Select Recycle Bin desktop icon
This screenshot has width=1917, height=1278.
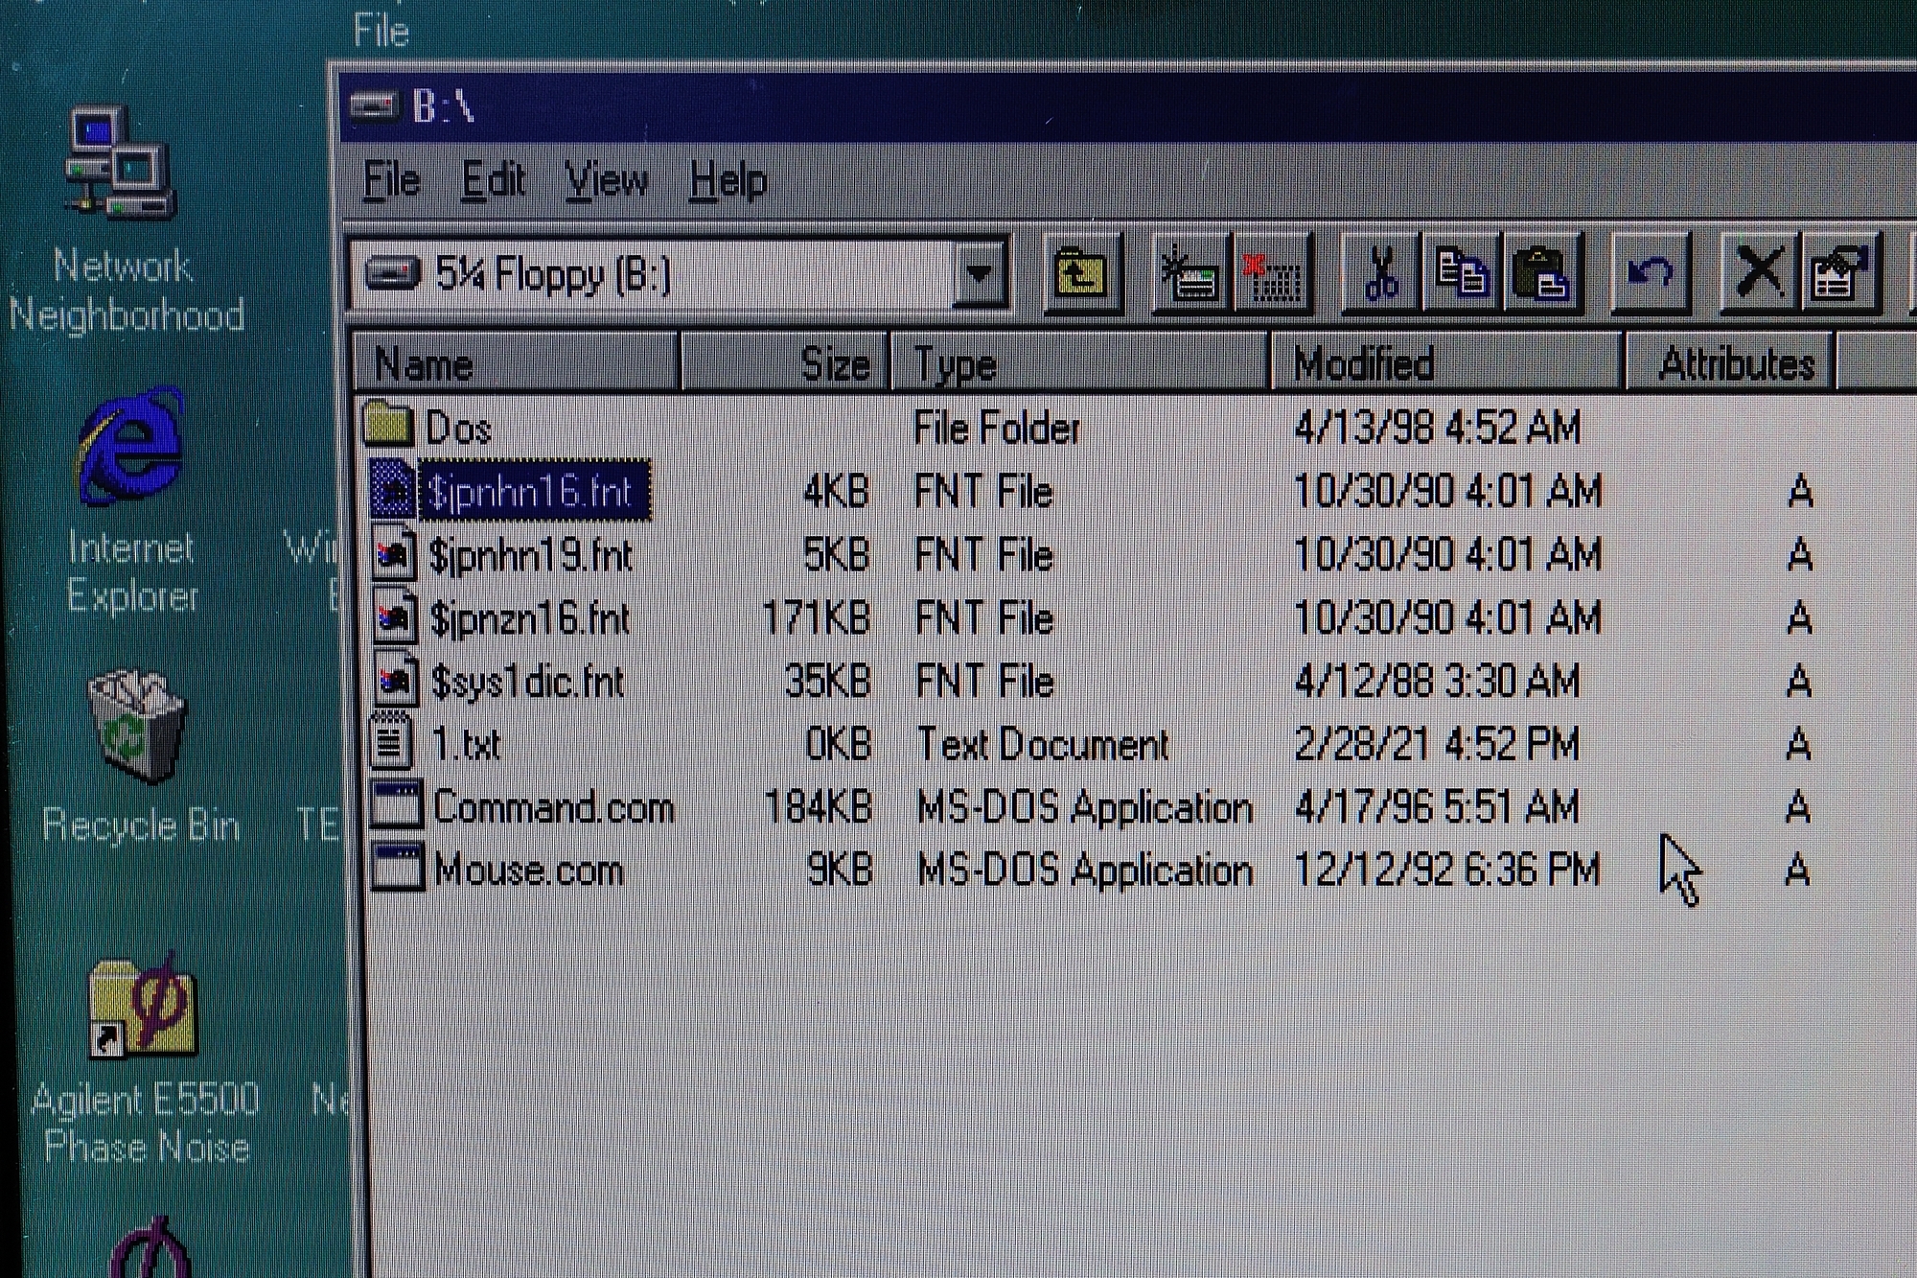[x=139, y=729]
